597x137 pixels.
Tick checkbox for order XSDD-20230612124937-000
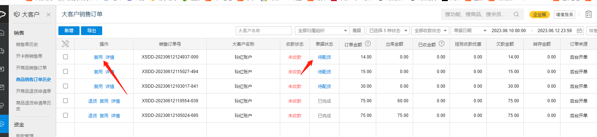[x=65, y=57]
